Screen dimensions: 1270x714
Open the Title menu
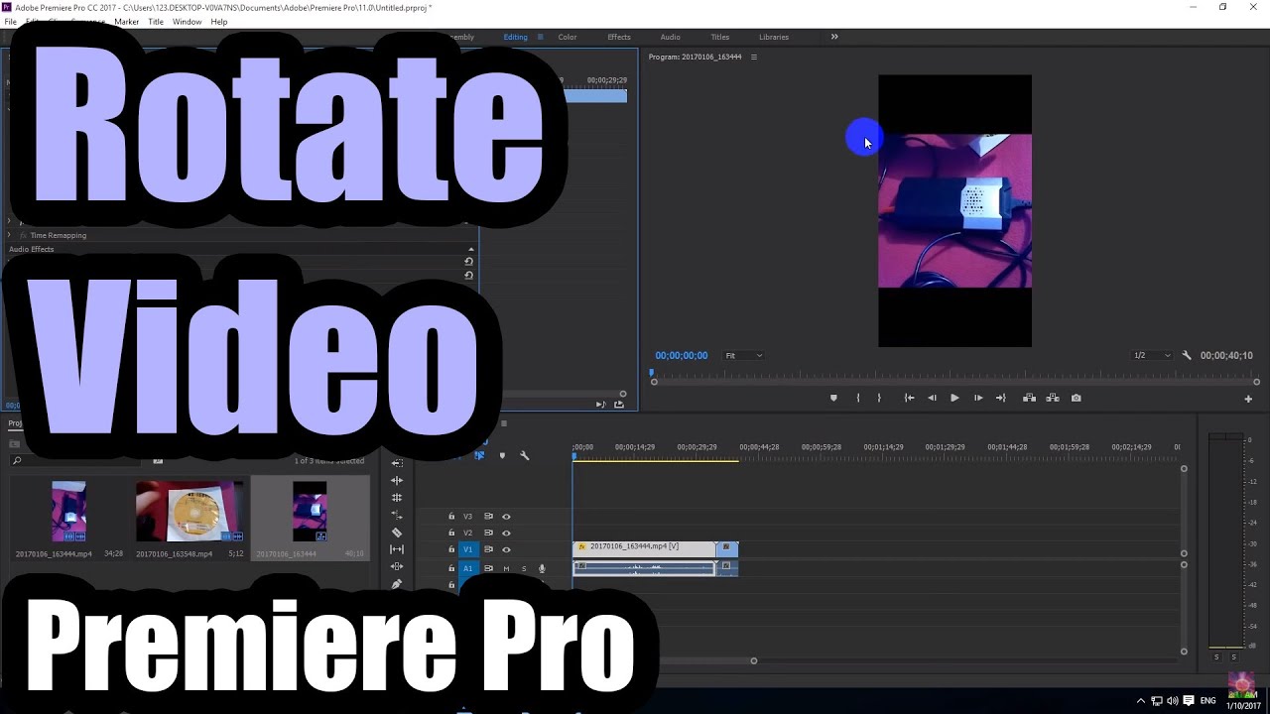point(156,21)
